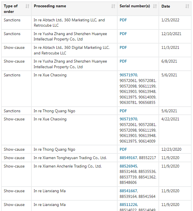Open serial number 88541667 link
Image resolution: width=193 pixels, height=211 pixels.
coord(128,191)
